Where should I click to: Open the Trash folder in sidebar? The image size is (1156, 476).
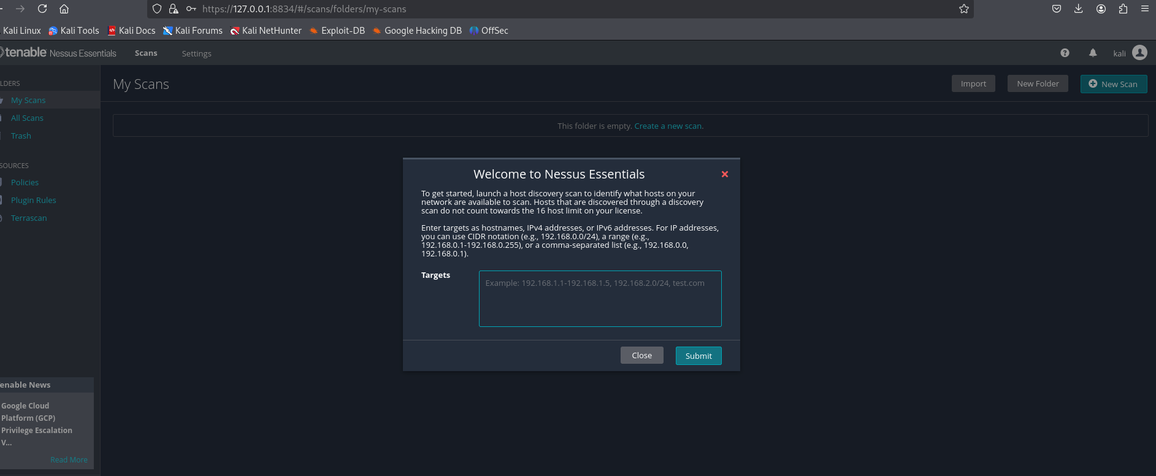(x=21, y=136)
